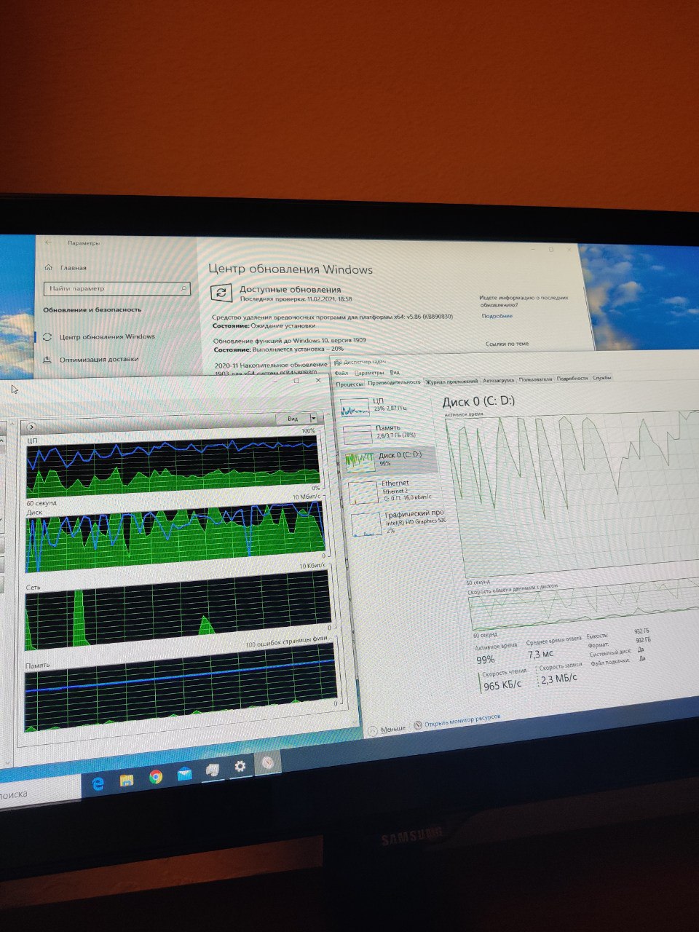Click the Resource Monitor Диск graph
The width and height of the screenshot is (699, 932).
(x=175, y=534)
